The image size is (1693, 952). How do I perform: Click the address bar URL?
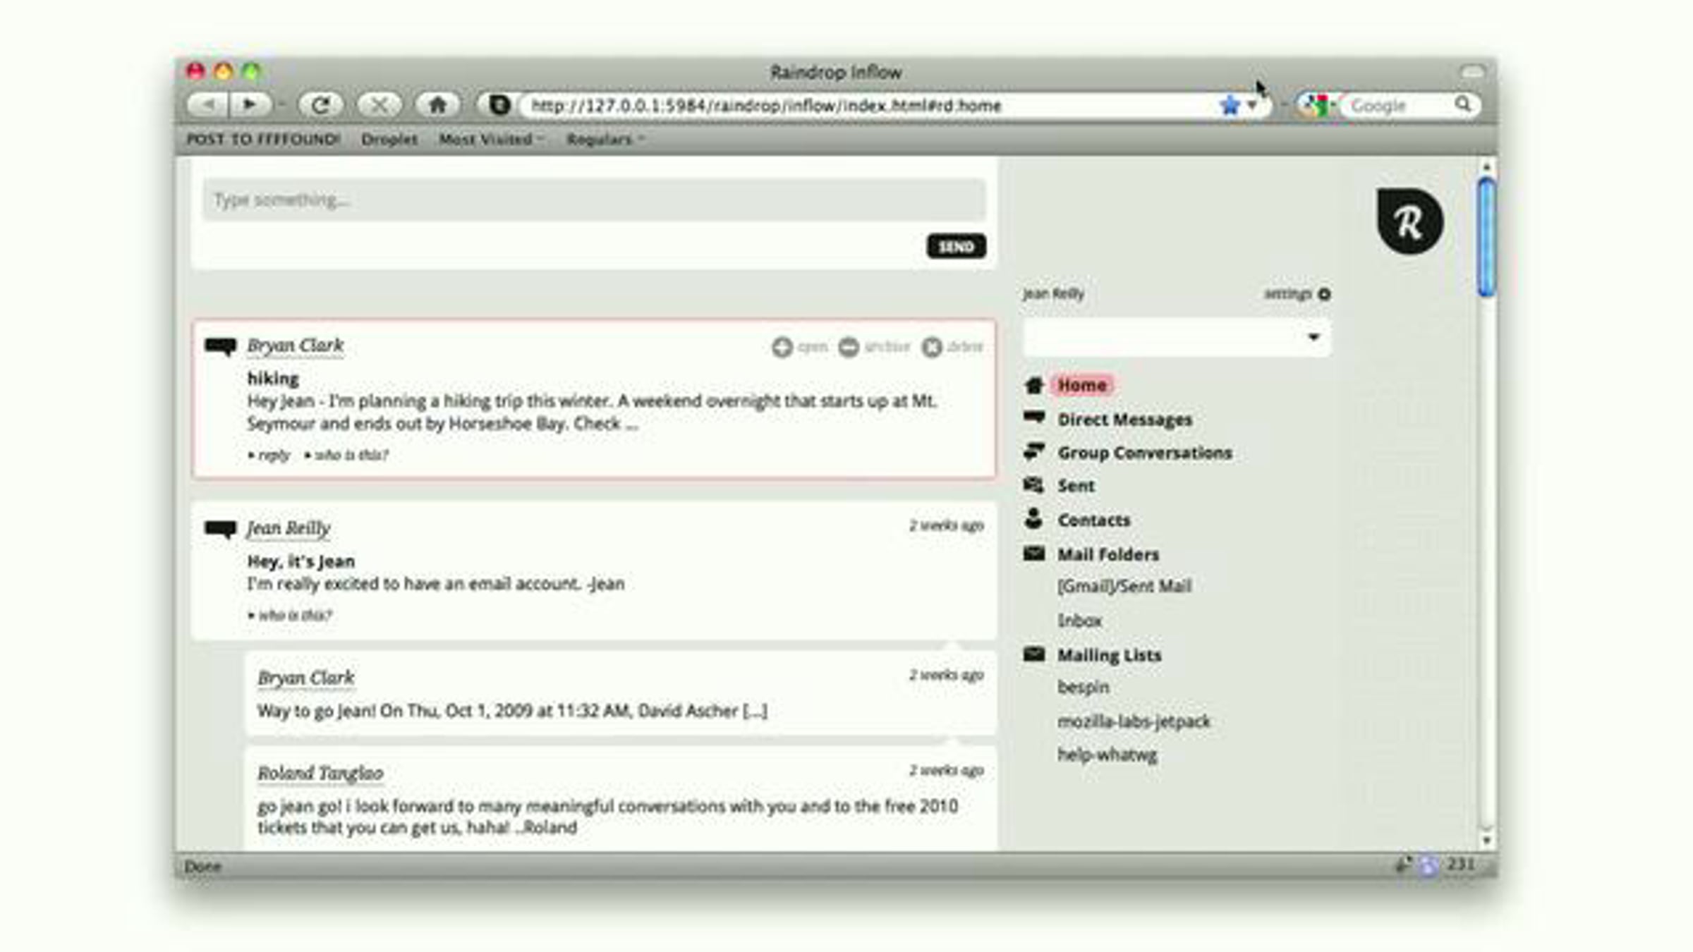pyautogui.click(x=766, y=105)
